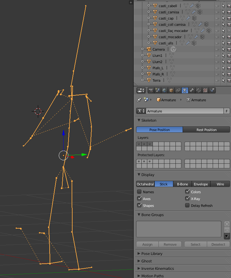Open the Physics properties tab
This screenshot has width=231, height=278.
pyautogui.click(x=212, y=90)
